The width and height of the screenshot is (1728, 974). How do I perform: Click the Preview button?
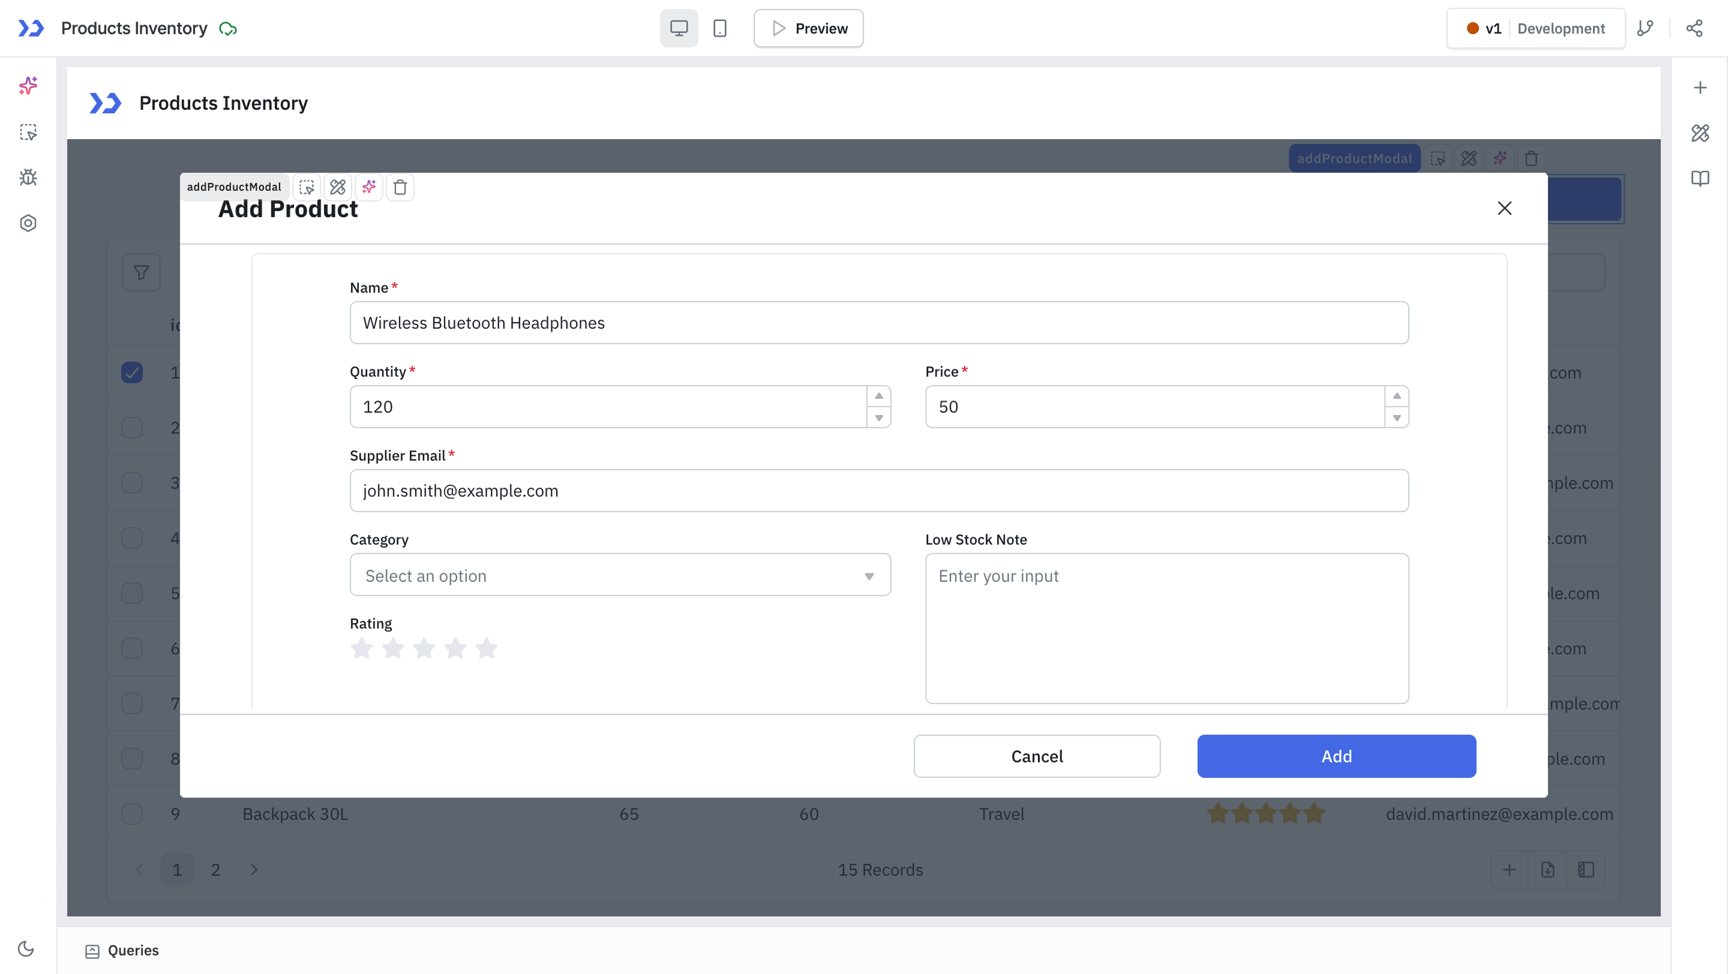[808, 28]
